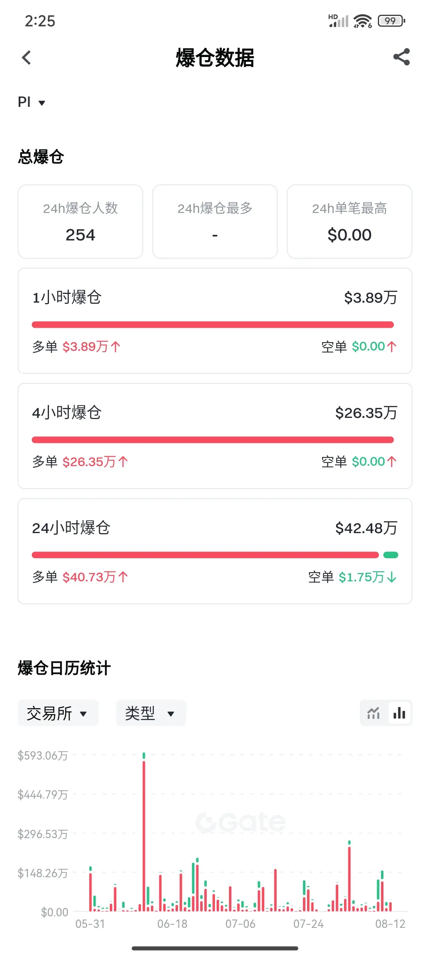This screenshot has height=957, width=430.
Task: Tap green short segment of 24小时爆仓 bar
Action: (x=391, y=555)
